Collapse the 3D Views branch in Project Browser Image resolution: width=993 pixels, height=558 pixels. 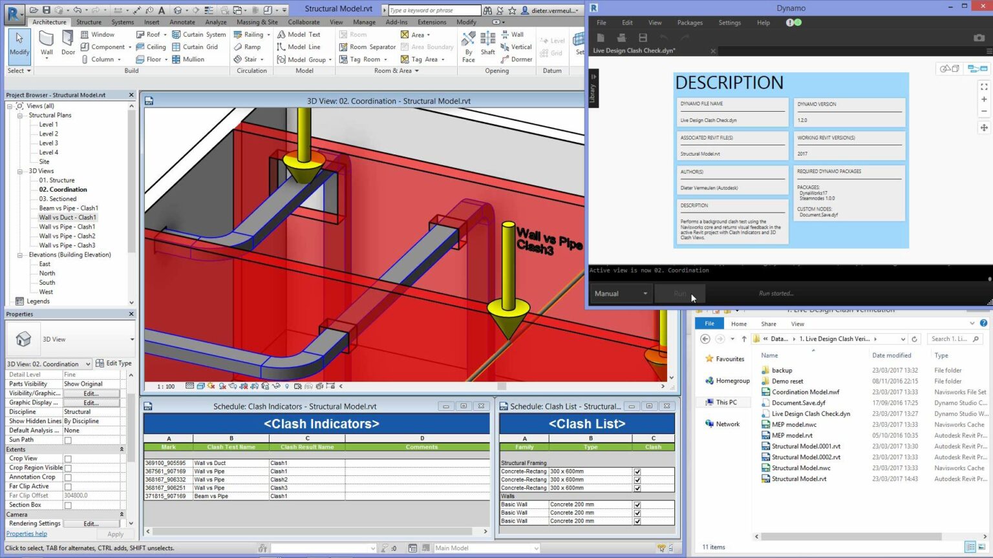tap(21, 170)
